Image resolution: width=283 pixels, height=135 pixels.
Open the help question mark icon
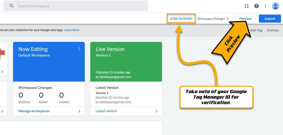pos(257,6)
